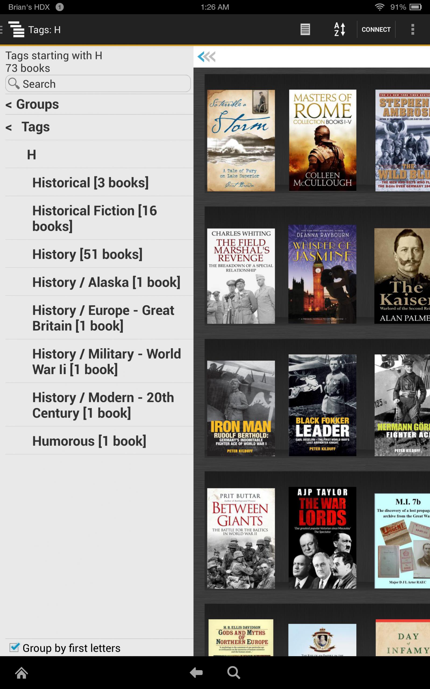
Task: Open History [51 books] tag
Action: coord(99,254)
